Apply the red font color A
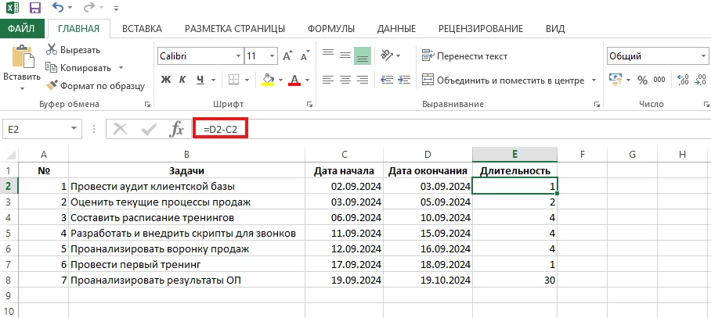Image resolution: width=711 pixels, height=318 pixels. (294, 80)
